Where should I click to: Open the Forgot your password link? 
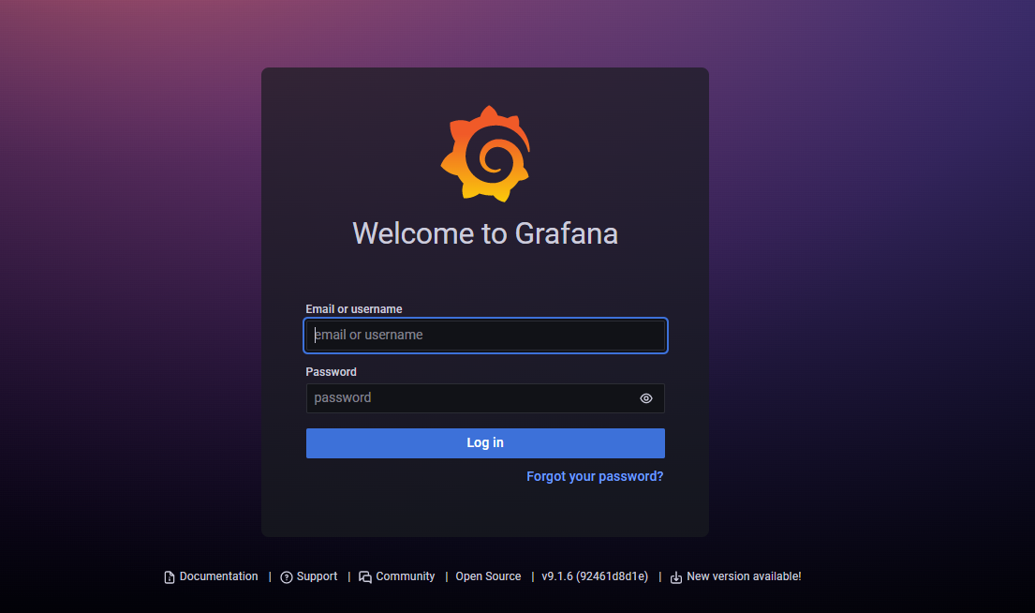[x=595, y=476]
